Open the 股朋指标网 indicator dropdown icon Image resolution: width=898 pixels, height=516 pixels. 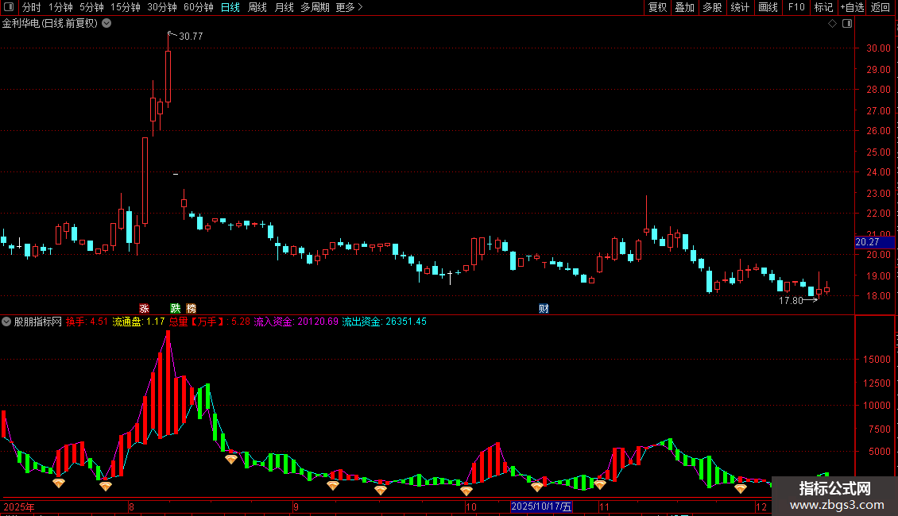tap(6, 322)
